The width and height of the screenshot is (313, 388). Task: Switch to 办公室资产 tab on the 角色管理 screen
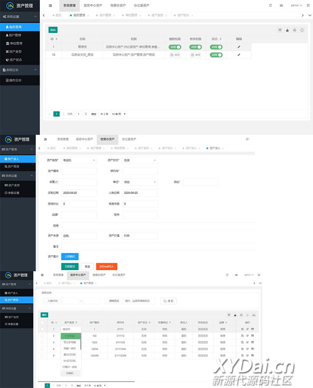coord(141,5)
